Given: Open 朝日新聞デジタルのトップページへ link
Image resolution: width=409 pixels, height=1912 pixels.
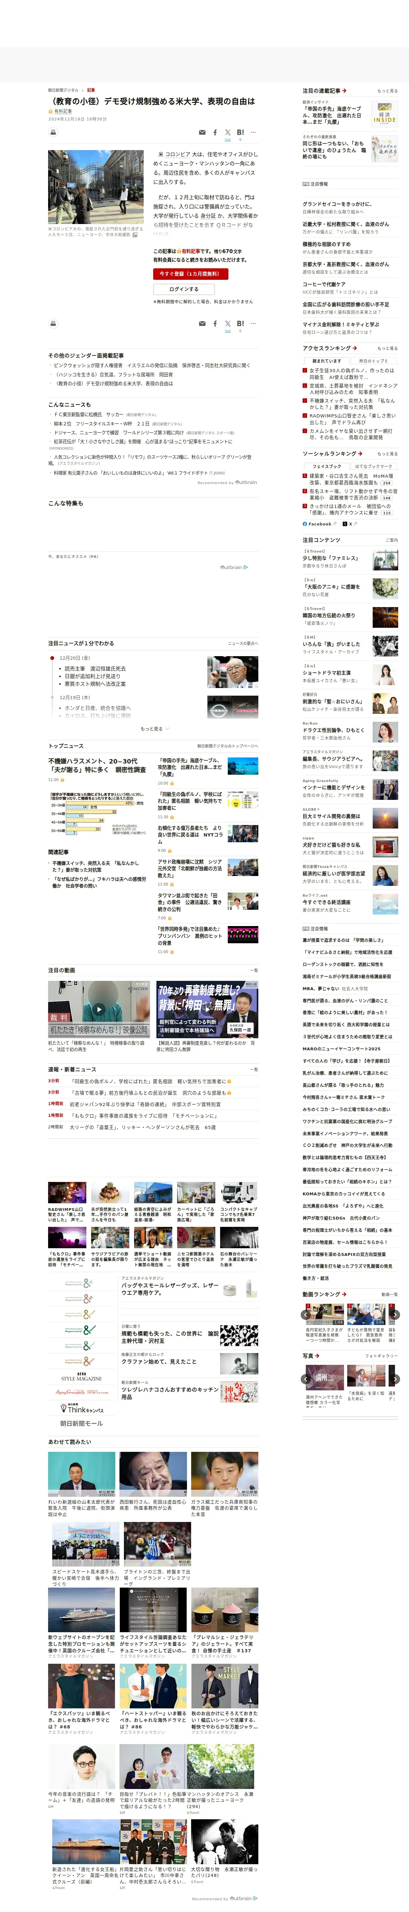Looking at the screenshot, I should click(x=228, y=746).
